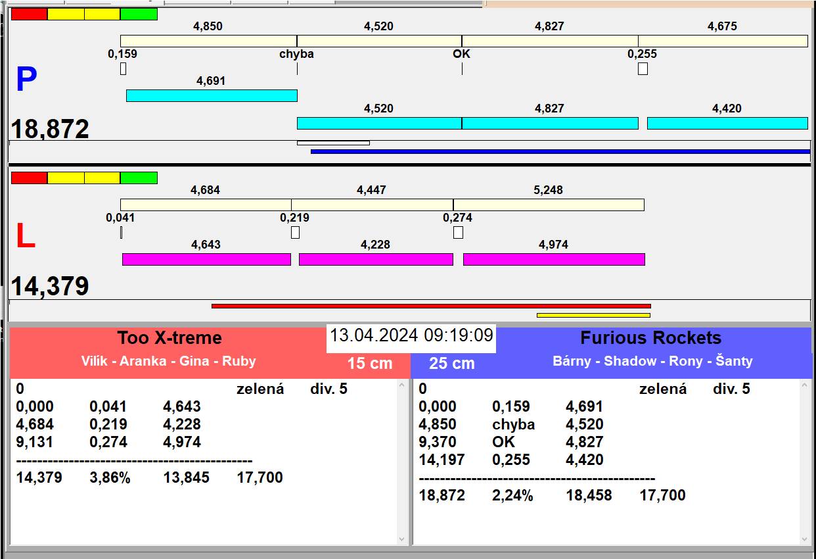Viewport: 816px width, 559px height.
Task: Click 18,458 in the Furious Rockets summary row
Action: pos(589,495)
